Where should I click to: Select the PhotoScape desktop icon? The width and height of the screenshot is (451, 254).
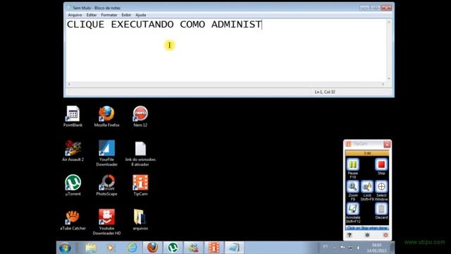click(x=106, y=185)
